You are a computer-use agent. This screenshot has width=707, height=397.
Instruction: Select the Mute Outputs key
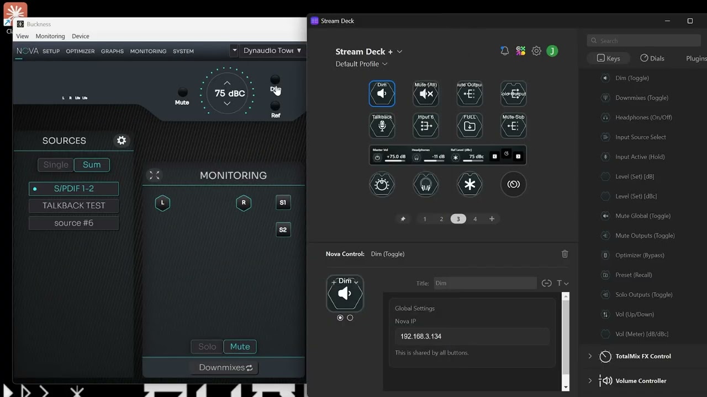pyautogui.click(x=469, y=94)
